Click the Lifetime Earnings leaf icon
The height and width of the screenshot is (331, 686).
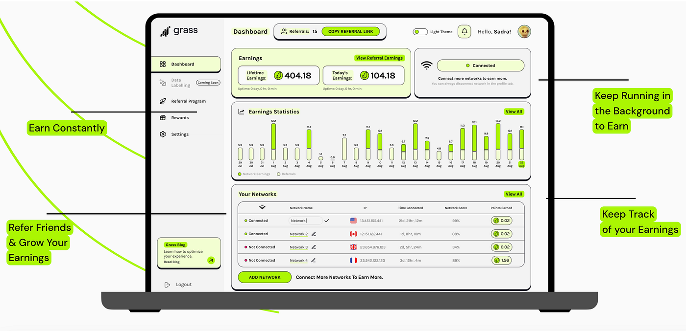278,75
